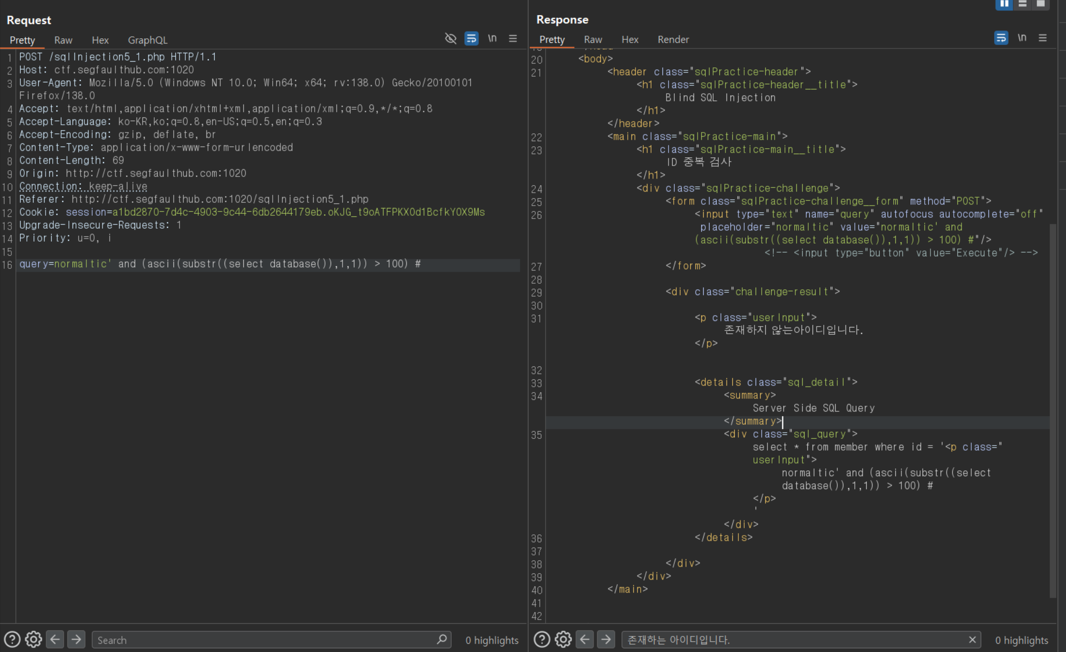Switch Response panel to Raw tab
The height and width of the screenshot is (652, 1066).
[x=593, y=39]
